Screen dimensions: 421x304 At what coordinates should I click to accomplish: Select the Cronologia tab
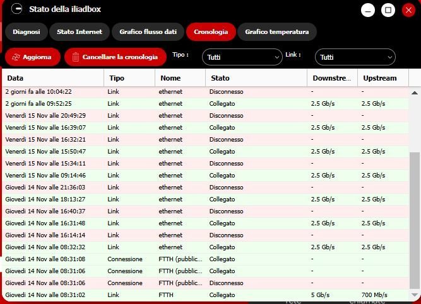coord(211,32)
